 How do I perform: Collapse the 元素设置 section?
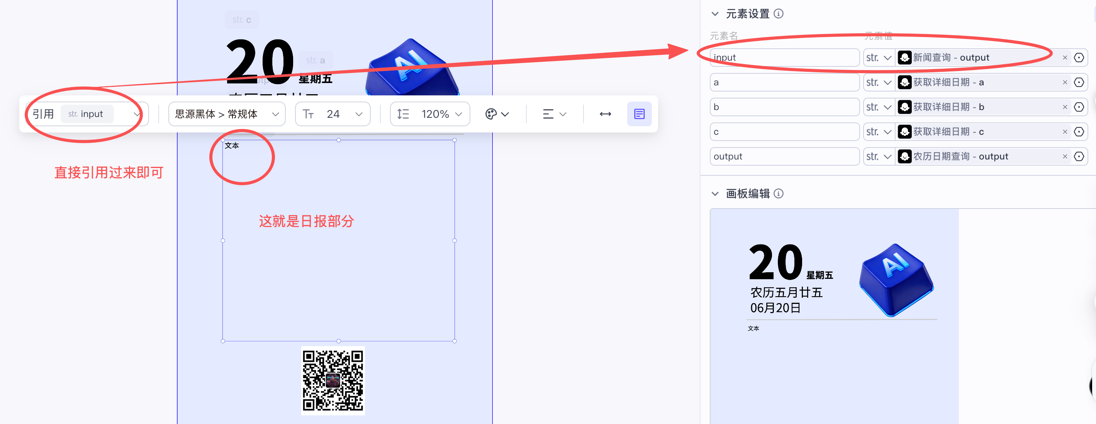[x=715, y=14]
